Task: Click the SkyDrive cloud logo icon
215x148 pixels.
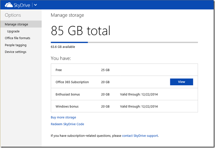Action: pos(8,5)
